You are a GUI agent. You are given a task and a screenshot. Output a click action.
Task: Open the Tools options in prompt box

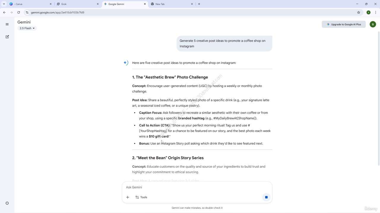click(141, 197)
